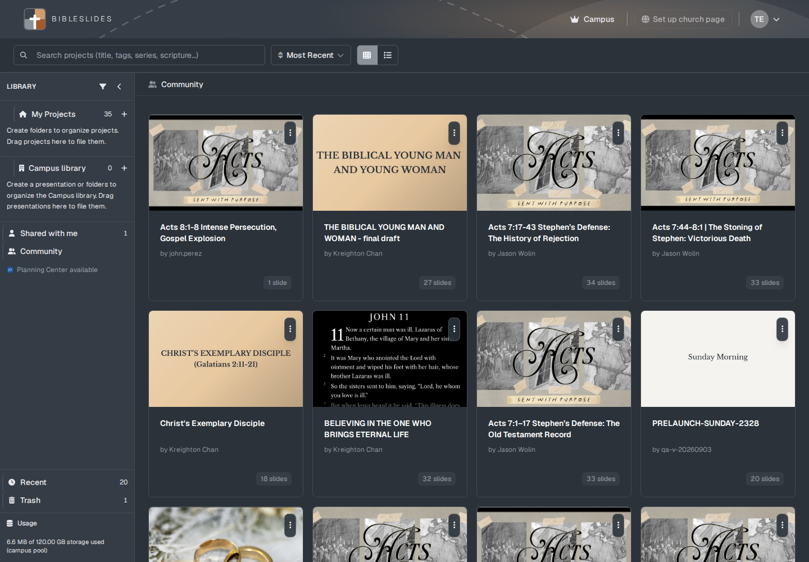809x562 pixels.
Task: Click the '20 slides' badge
Action: coord(765,479)
